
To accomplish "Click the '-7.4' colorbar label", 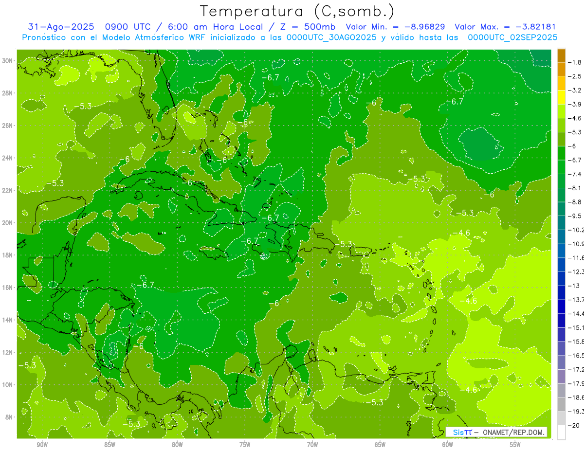I will tap(575, 174).
